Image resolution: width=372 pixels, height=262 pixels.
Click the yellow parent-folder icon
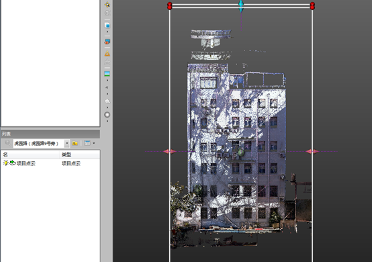point(75,143)
